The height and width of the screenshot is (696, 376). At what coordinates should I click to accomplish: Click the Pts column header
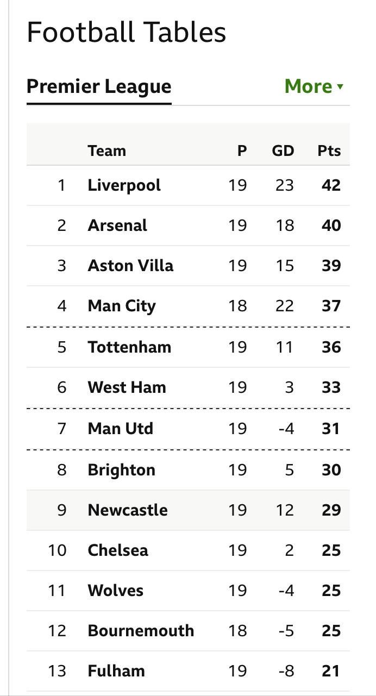point(329,151)
